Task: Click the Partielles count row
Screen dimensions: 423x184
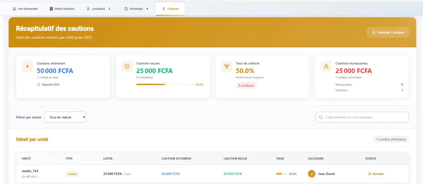Action: coord(369,90)
